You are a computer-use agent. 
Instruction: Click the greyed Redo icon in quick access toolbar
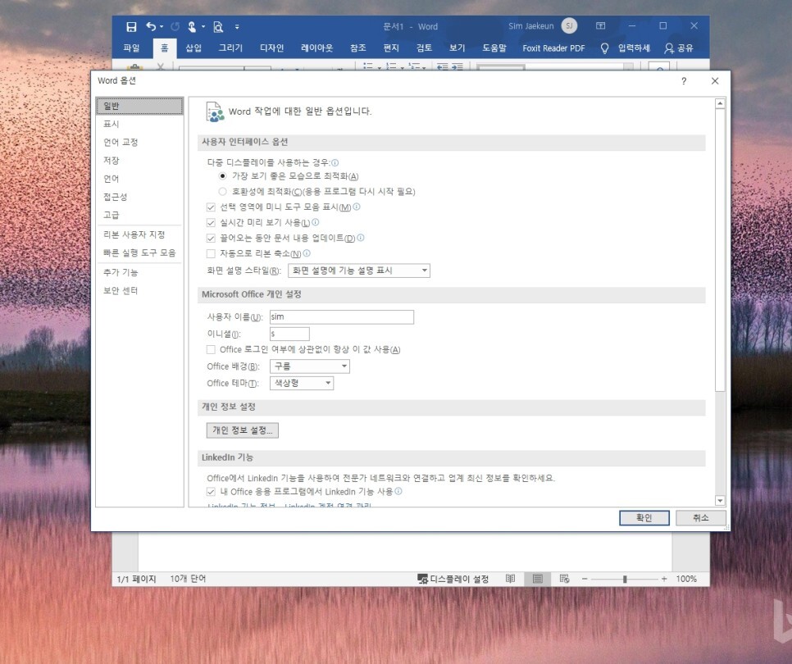click(x=175, y=27)
